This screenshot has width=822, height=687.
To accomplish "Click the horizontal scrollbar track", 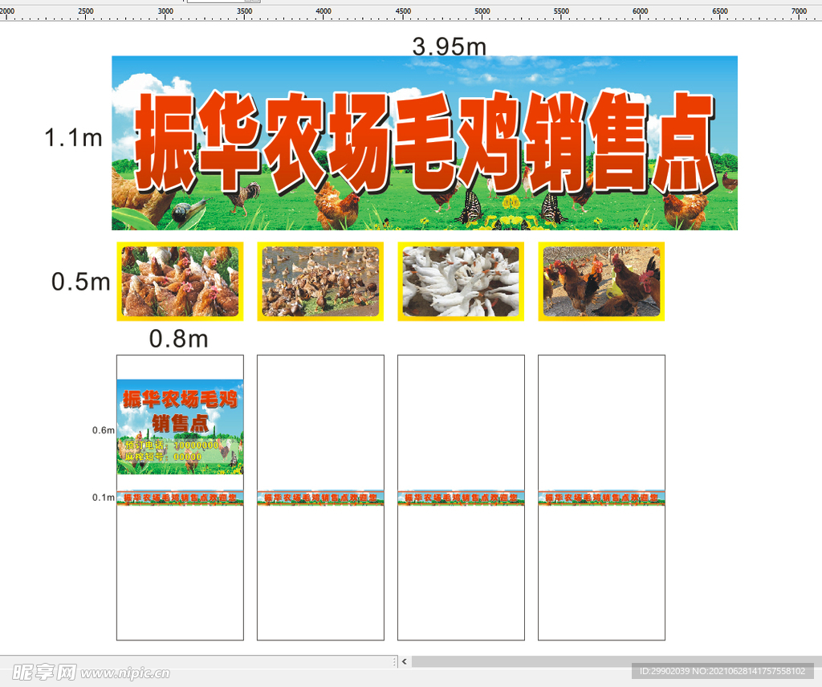I will (x=616, y=662).
